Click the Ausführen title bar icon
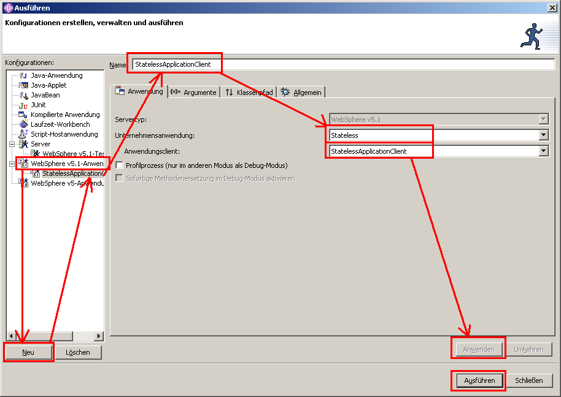Image resolution: width=561 pixels, height=397 pixels. coord(8,8)
